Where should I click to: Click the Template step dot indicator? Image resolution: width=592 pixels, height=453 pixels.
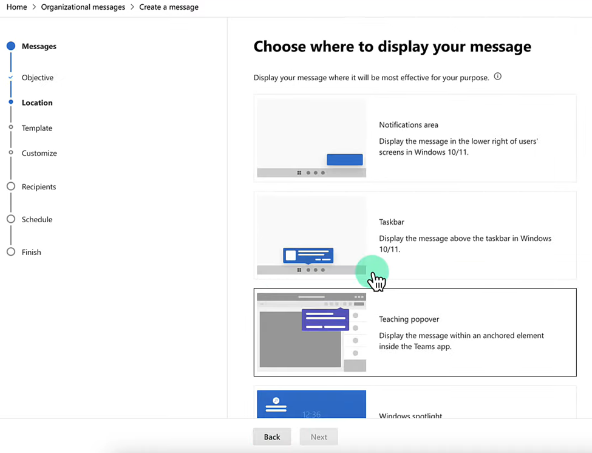pyautogui.click(x=11, y=128)
